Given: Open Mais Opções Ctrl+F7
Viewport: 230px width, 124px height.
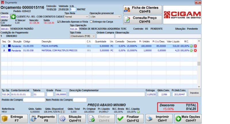Looking at the screenshot, I should [188, 119].
